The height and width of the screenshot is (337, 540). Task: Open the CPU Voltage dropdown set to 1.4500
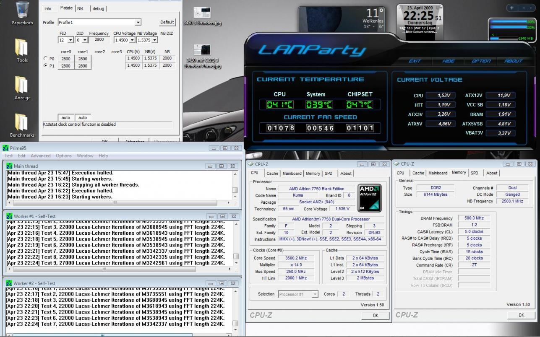125,40
